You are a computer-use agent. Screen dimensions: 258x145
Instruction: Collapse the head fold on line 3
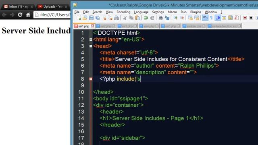tap(91, 46)
